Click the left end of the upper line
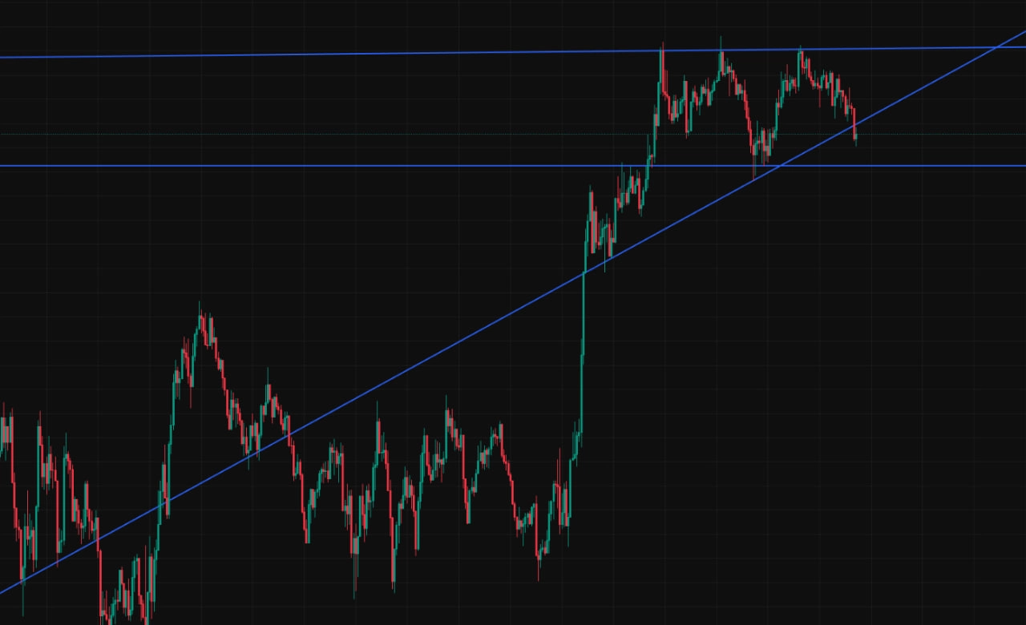This screenshot has height=625, width=1026. (x=2, y=57)
